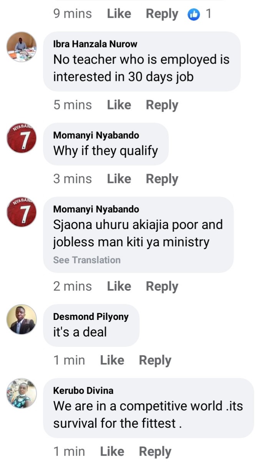Reply to Desmond Pilyony's comment

point(155,361)
